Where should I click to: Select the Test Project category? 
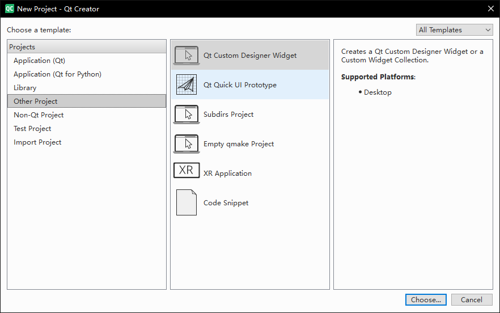point(87,129)
